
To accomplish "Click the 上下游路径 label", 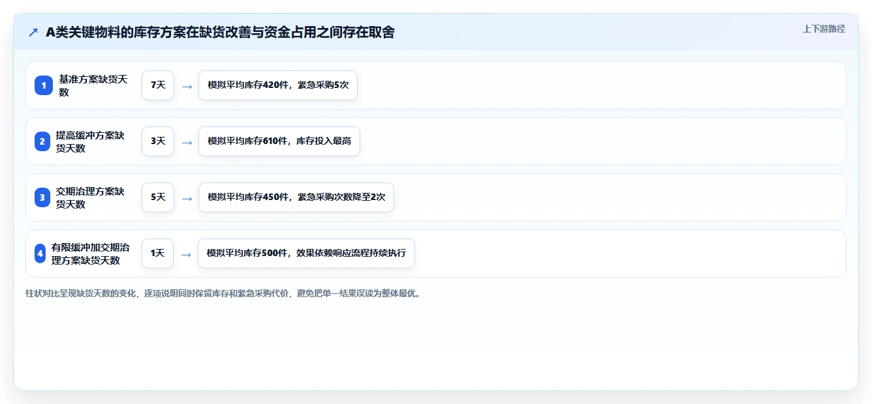I will click(x=824, y=29).
